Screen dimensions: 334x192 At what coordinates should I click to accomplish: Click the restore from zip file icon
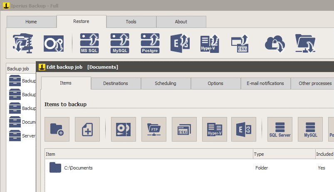click(23, 43)
